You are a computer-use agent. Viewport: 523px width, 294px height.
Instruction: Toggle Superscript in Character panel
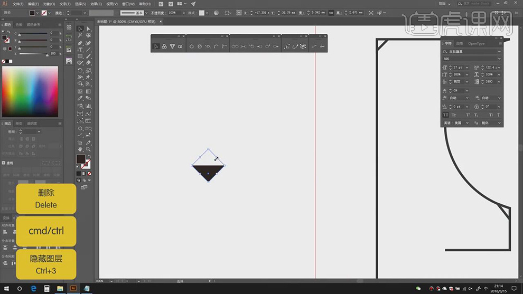tap(468, 115)
